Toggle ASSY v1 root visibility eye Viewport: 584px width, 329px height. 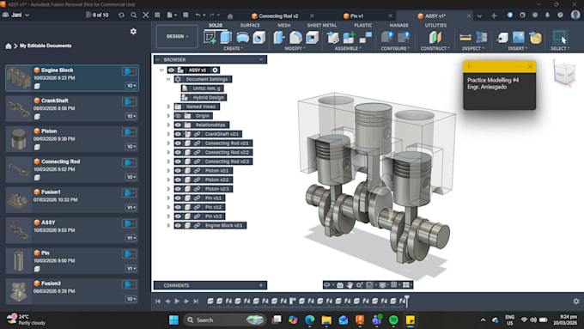pos(171,70)
